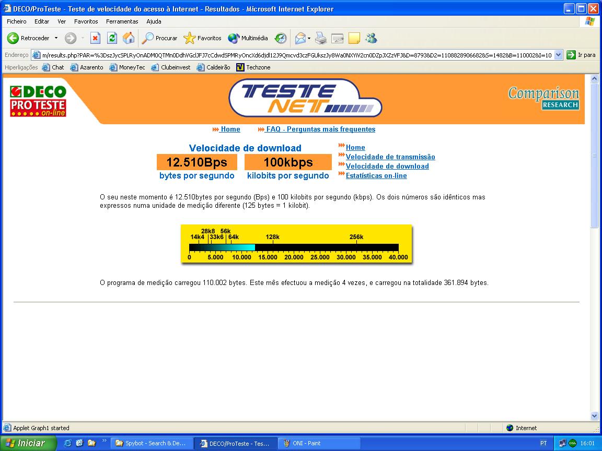Click the PT language indicator
602x451 pixels.
coord(543,443)
